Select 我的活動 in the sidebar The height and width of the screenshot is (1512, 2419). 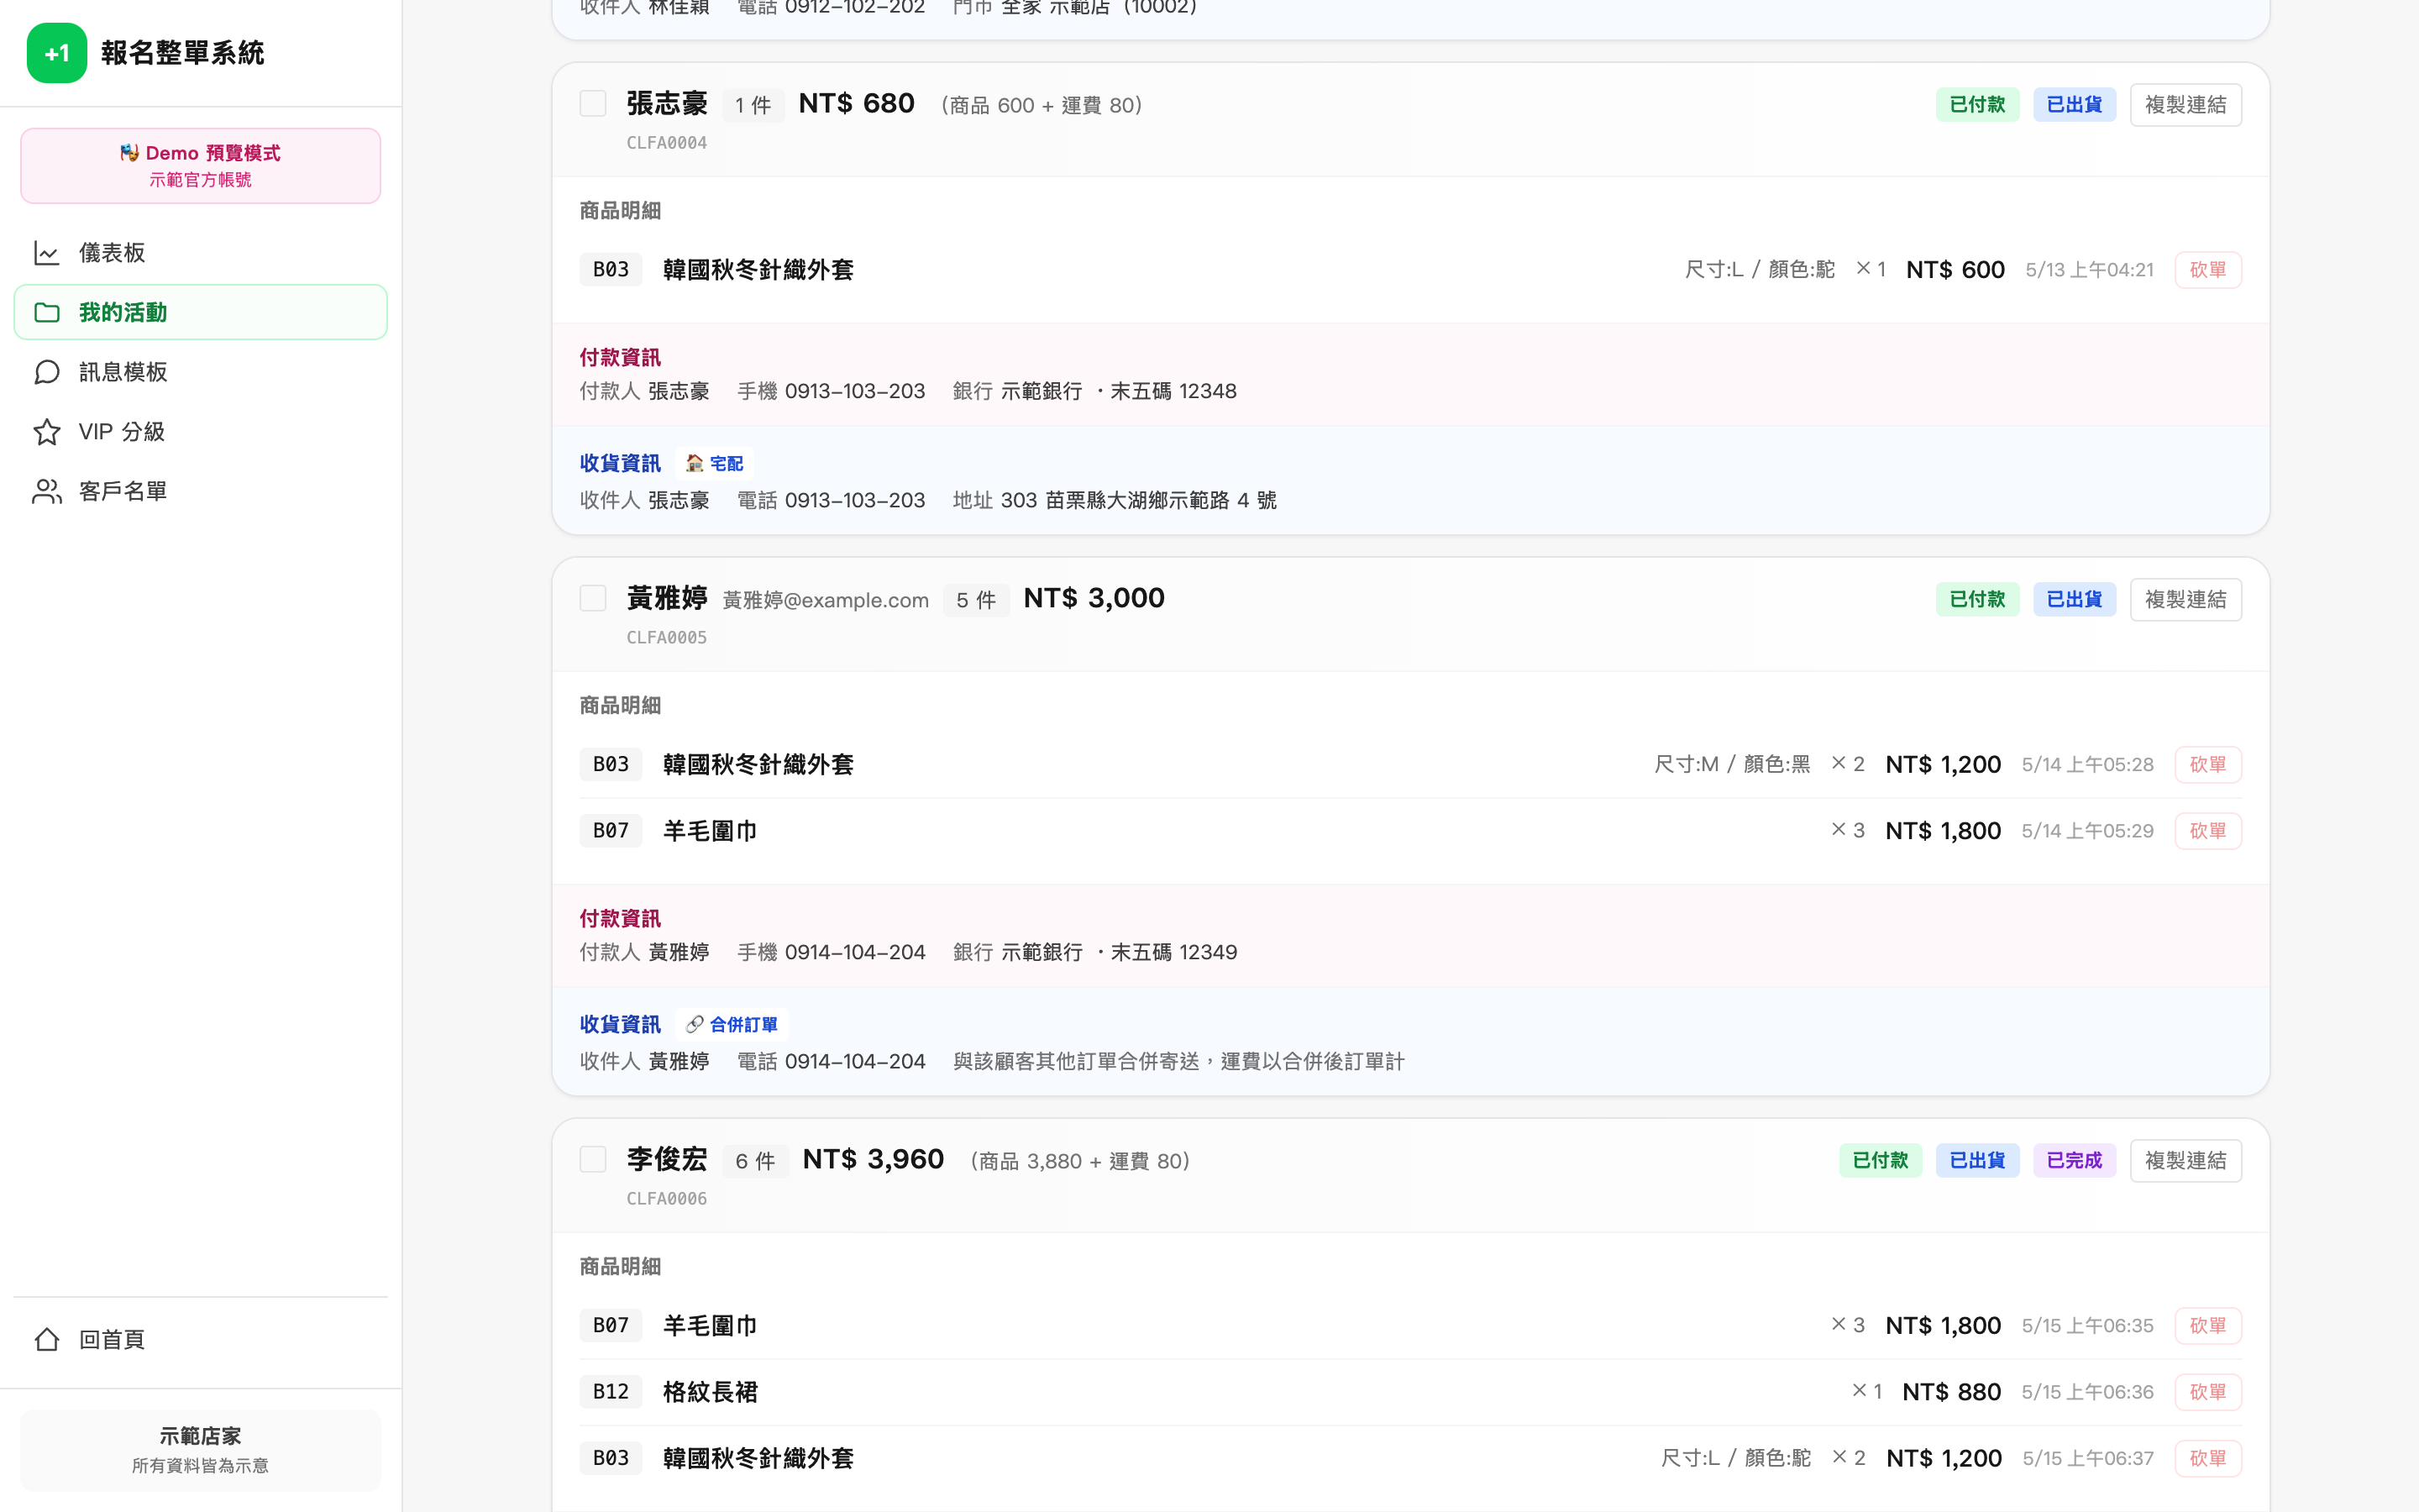pyautogui.click(x=200, y=312)
